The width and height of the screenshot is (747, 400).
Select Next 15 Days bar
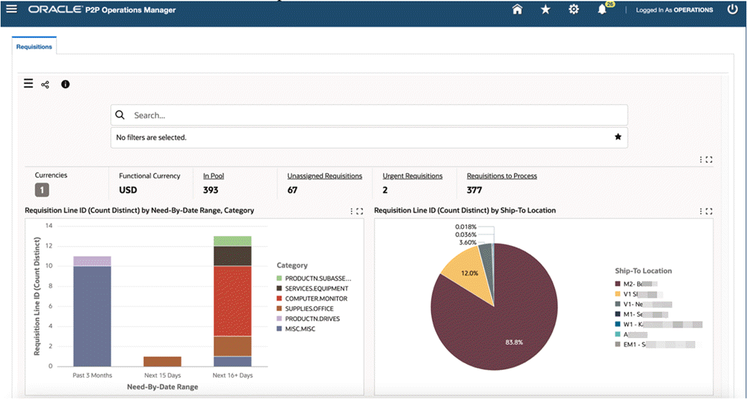(162, 361)
